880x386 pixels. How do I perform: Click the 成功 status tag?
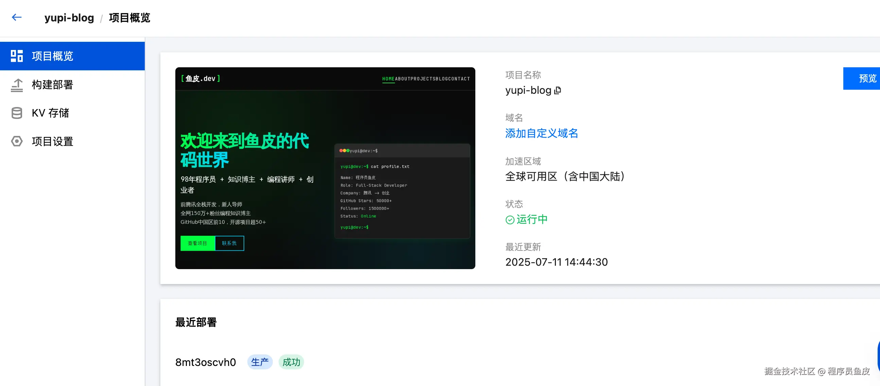[x=291, y=362]
